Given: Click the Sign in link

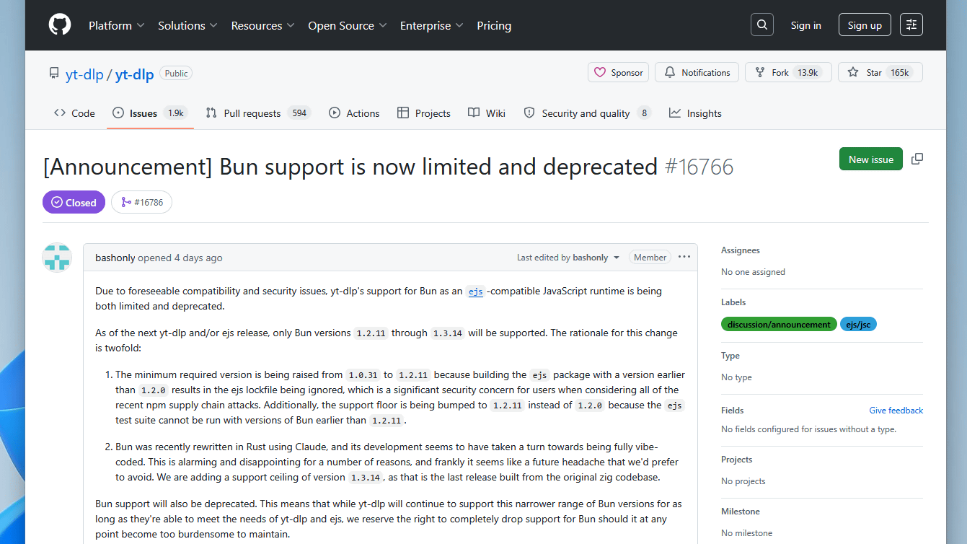Looking at the screenshot, I should click(x=805, y=25).
